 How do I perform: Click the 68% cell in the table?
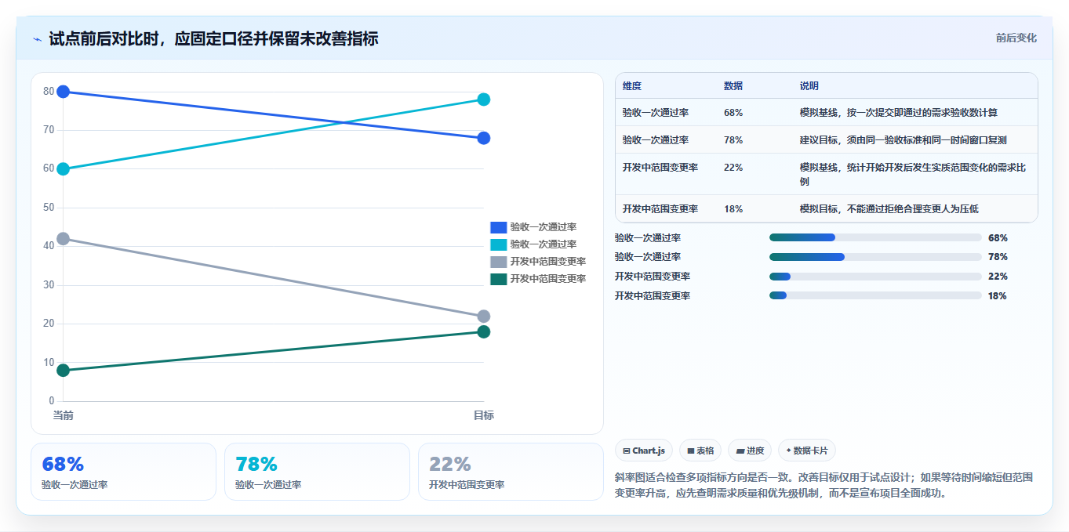pyautogui.click(x=733, y=113)
